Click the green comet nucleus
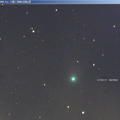Image resolution: width=120 pixels, height=120 pixels. 73,79
